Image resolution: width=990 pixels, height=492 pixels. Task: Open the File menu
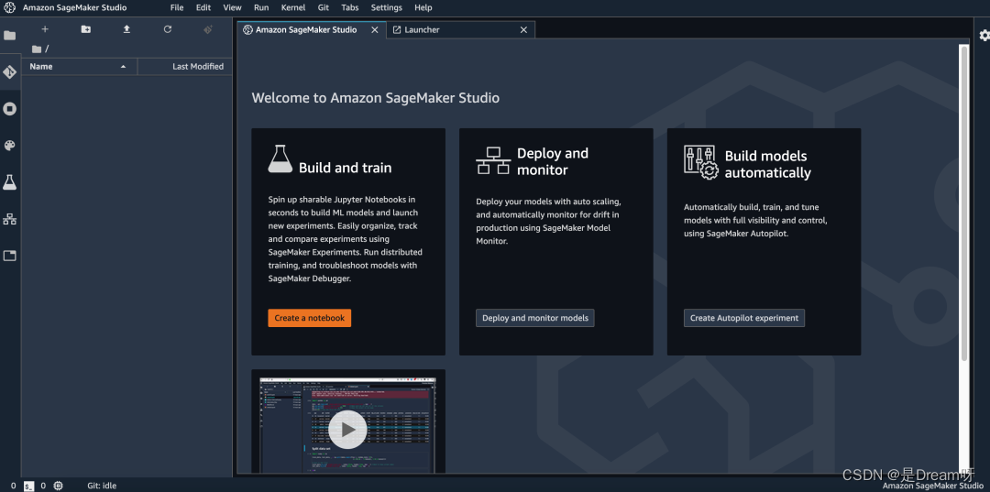(x=177, y=7)
